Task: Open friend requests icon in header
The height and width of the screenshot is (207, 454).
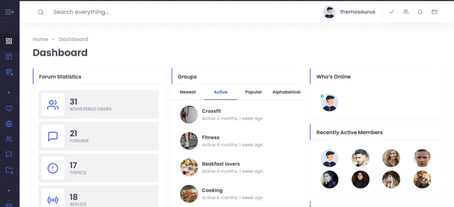Action: 406,12
